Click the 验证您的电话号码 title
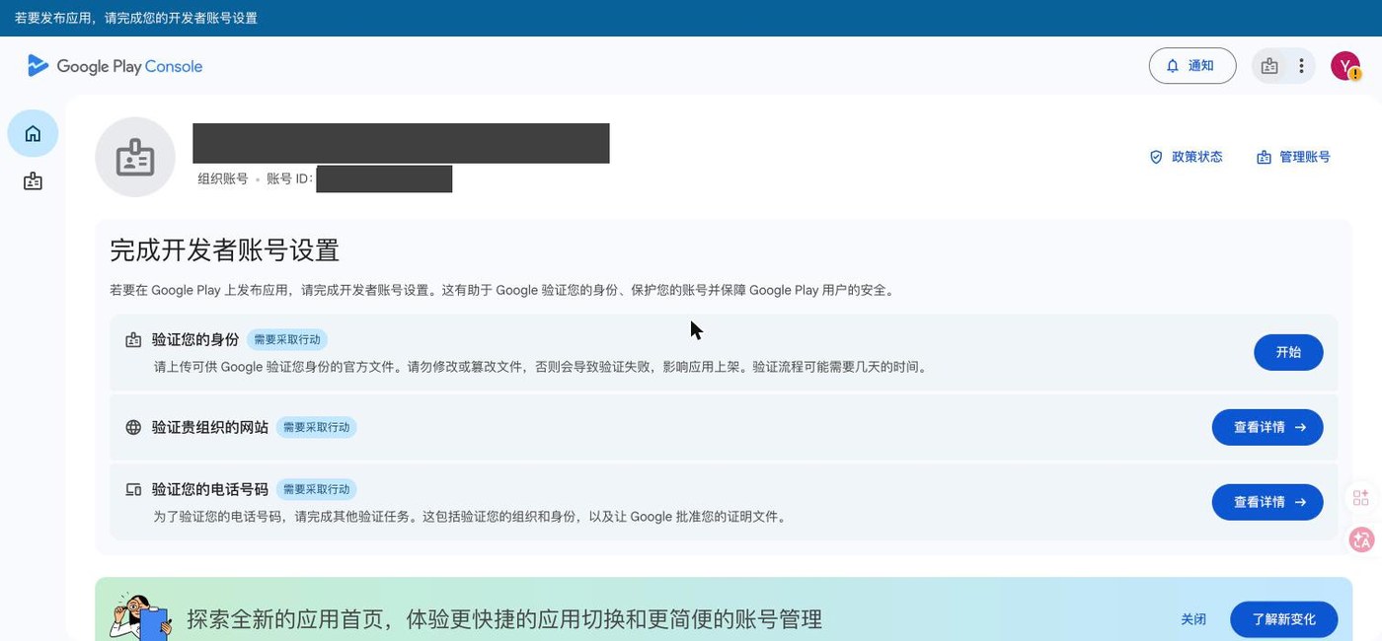 coord(210,489)
